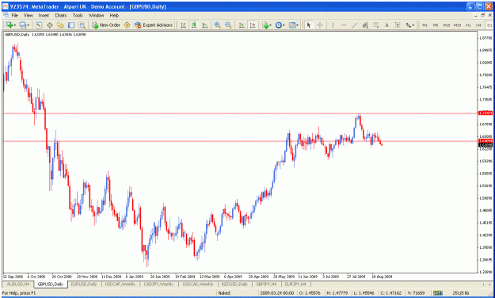Open the Periods clock icon
The width and height of the screenshot is (495, 298).
(x=278, y=25)
